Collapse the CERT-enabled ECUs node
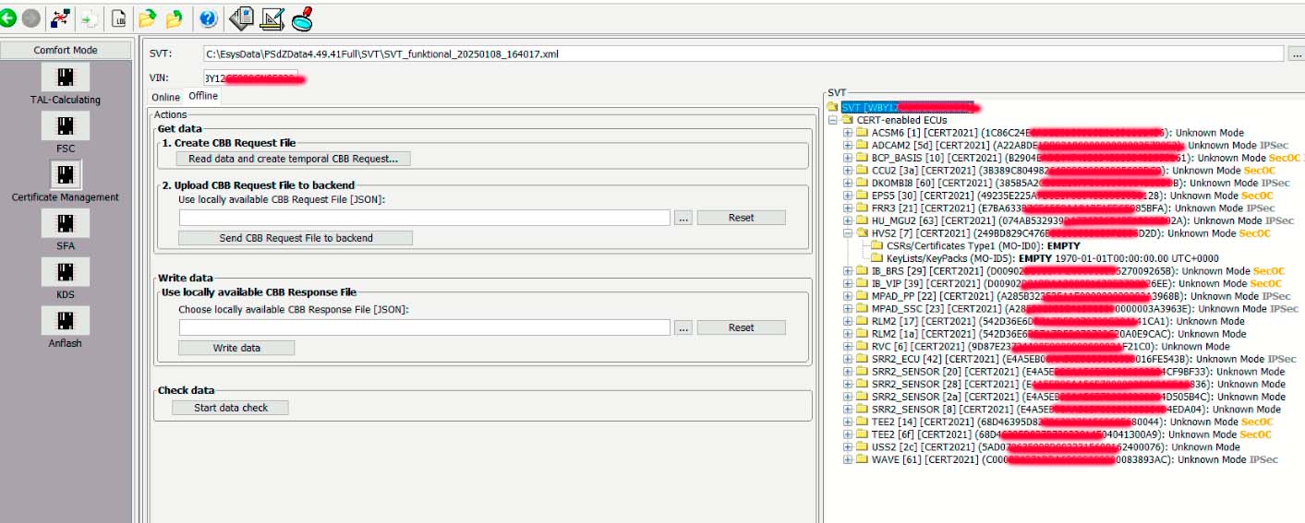Screen dimensions: 1305x523 pyautogui.click(x=834, y=120)
